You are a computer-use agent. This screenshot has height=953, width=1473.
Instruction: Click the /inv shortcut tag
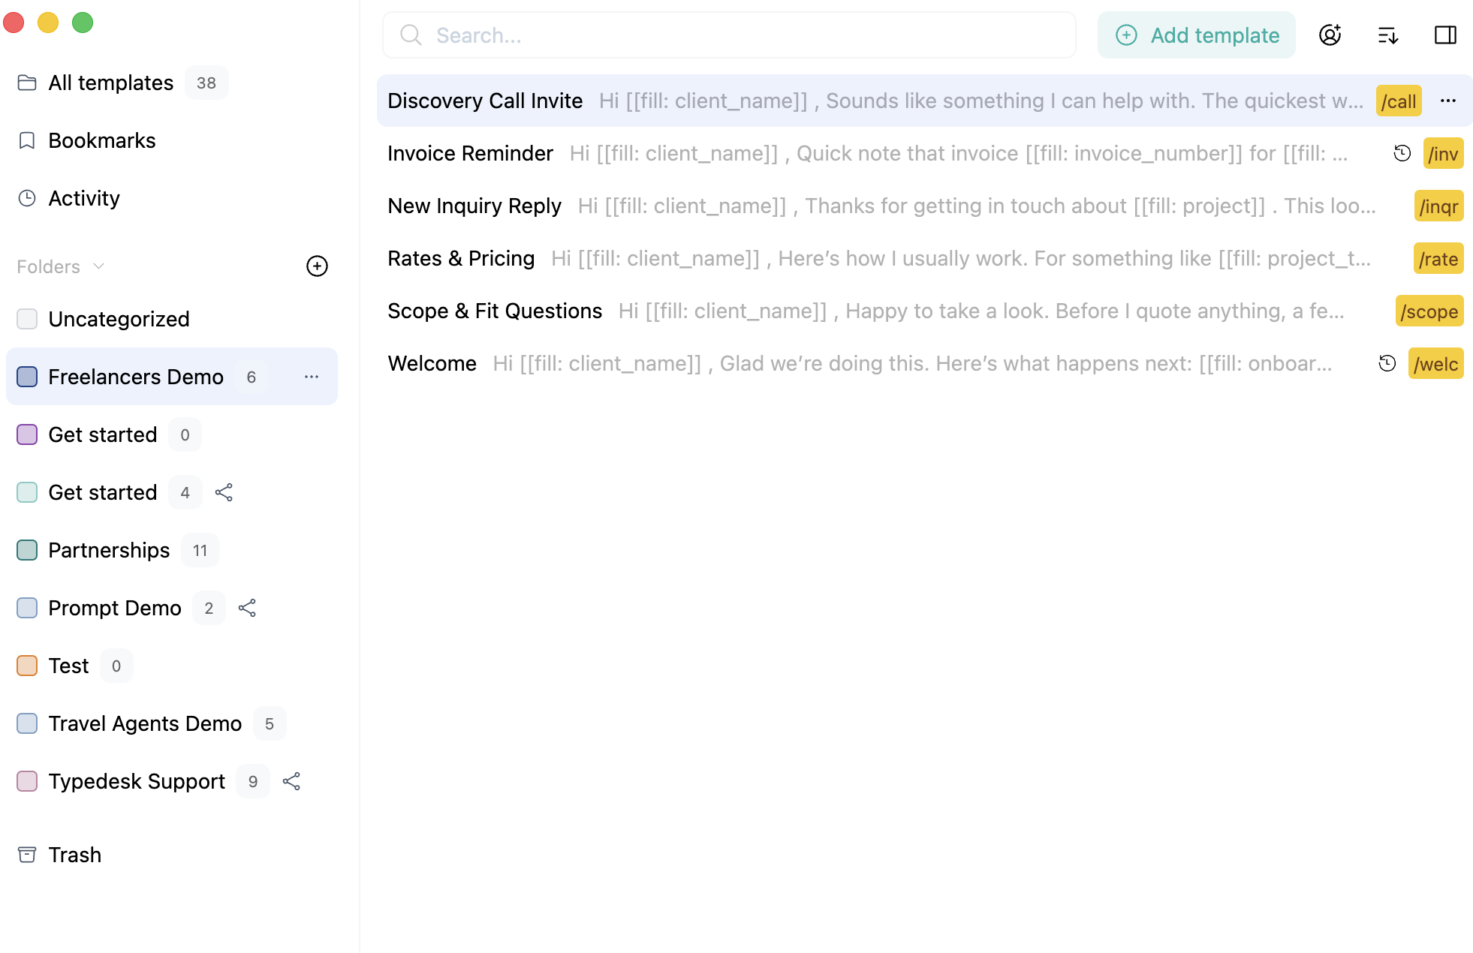(1443, 154)
